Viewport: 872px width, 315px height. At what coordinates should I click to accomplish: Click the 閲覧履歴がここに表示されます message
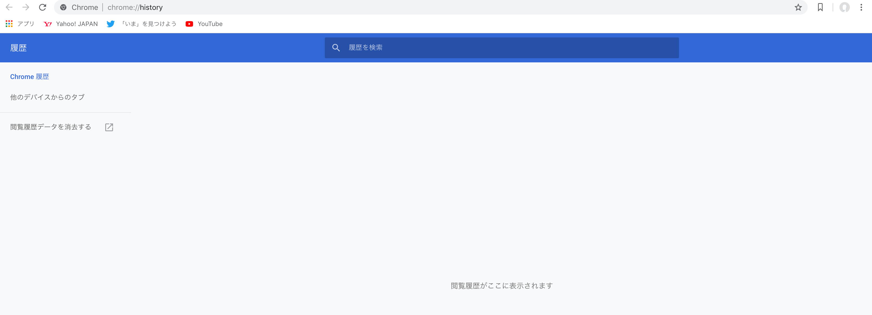point(502,286)
